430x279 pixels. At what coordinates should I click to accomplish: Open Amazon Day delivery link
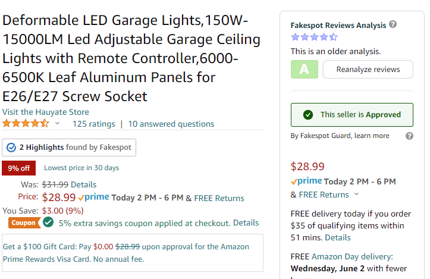[352, 256]
